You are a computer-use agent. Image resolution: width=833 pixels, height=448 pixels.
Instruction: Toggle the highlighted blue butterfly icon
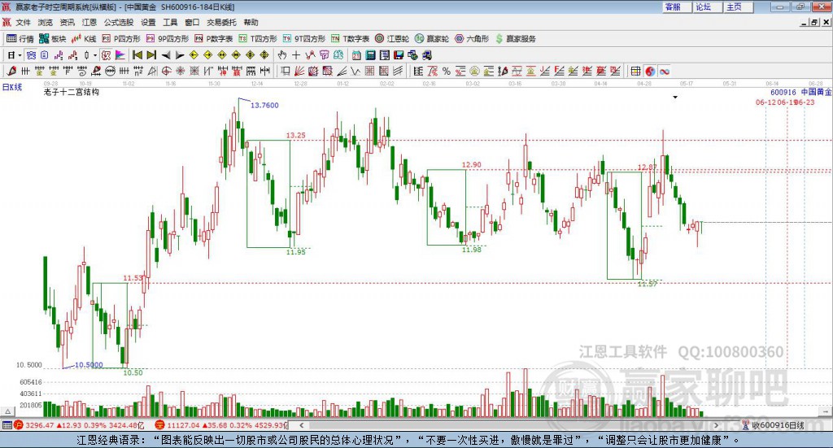(31, 55)
